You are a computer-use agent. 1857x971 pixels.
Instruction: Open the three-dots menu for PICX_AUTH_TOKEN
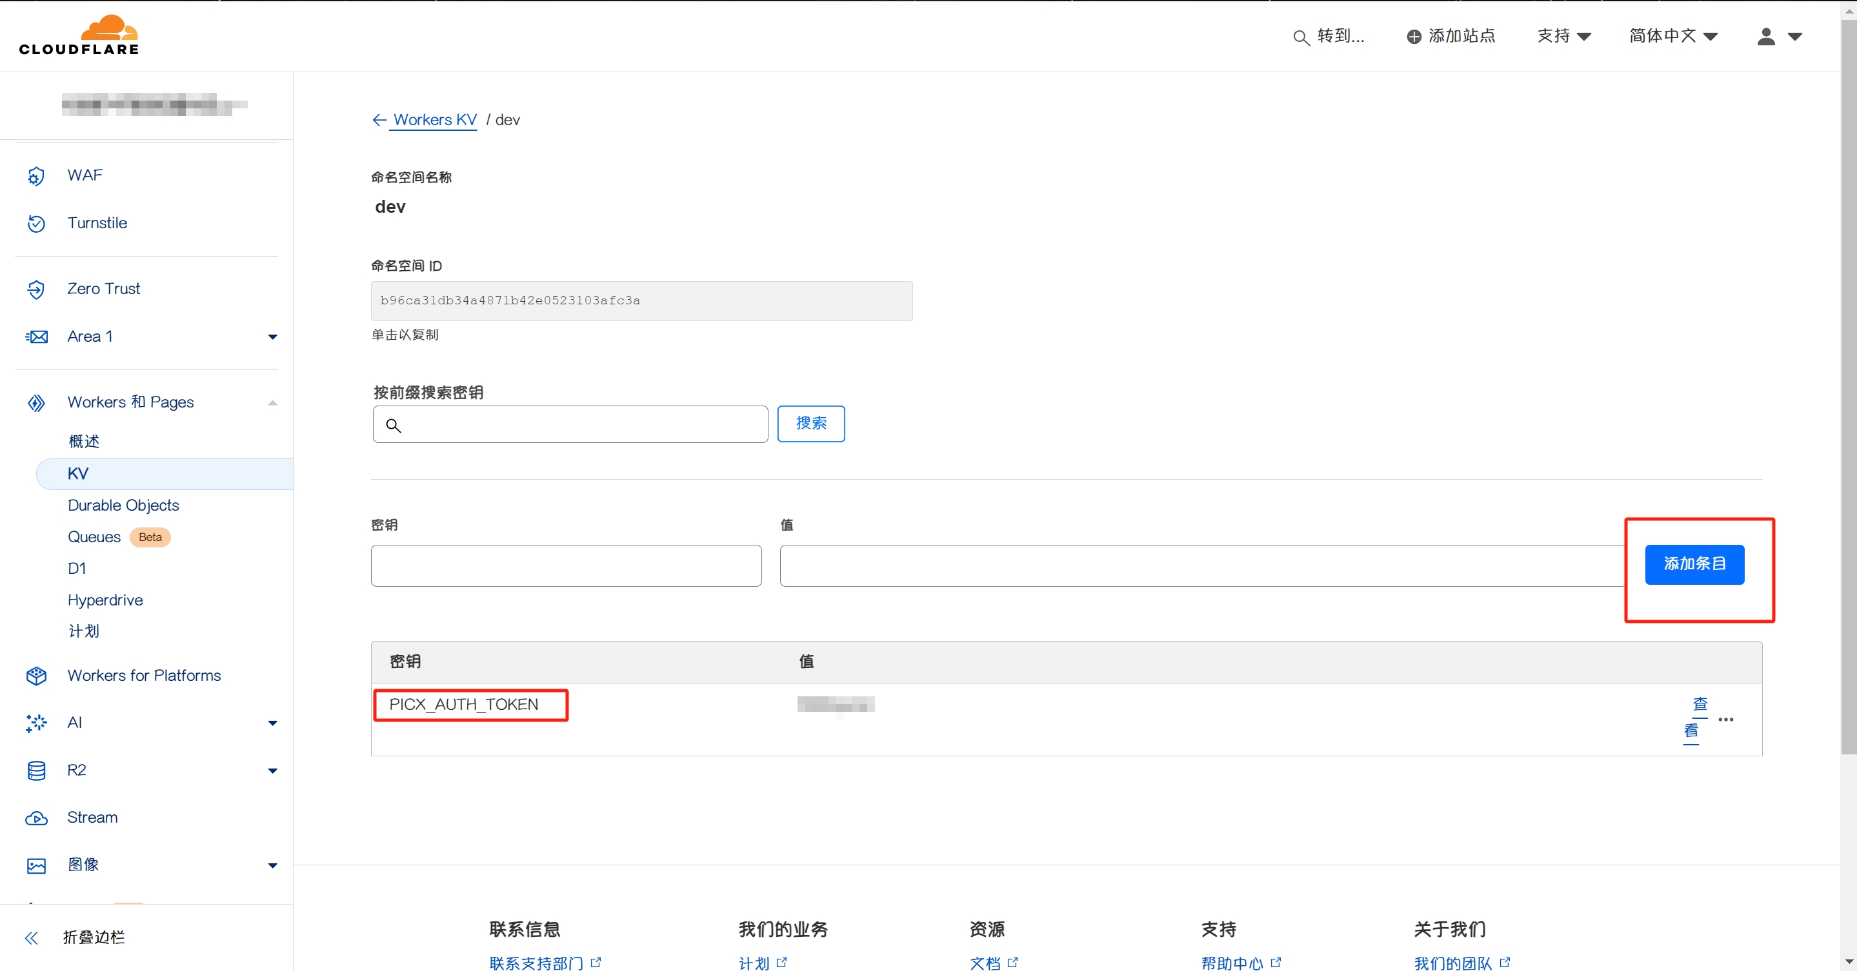pos(1726,720)
